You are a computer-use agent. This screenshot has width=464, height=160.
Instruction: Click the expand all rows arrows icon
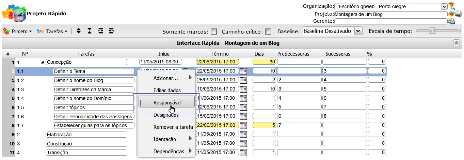click(79, 31)
